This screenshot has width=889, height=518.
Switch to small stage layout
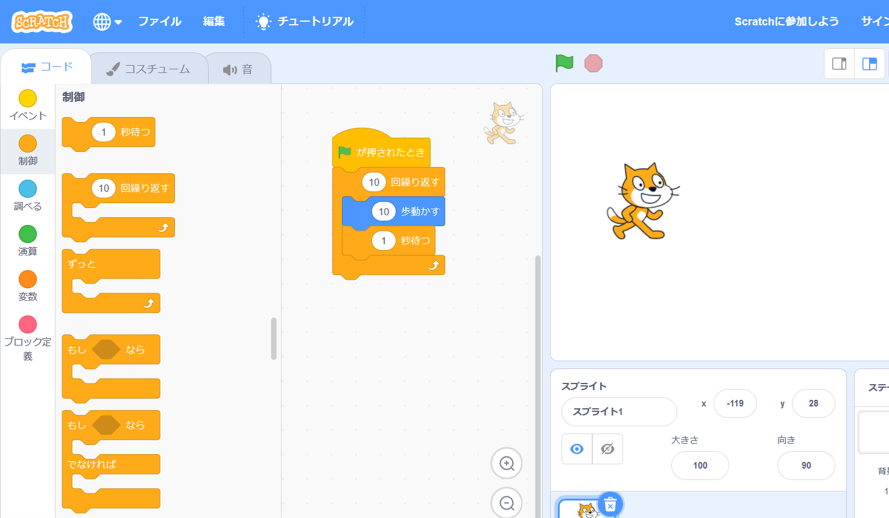pos(839,63)
